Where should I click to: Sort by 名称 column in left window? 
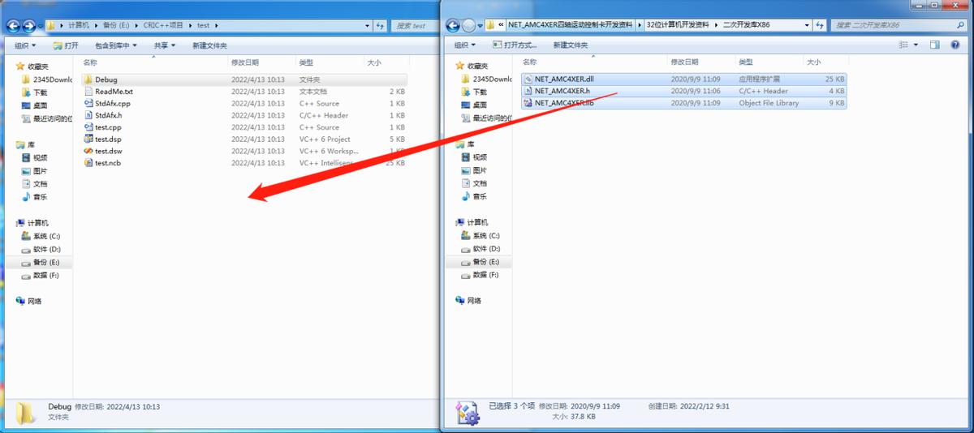point(90,62)
